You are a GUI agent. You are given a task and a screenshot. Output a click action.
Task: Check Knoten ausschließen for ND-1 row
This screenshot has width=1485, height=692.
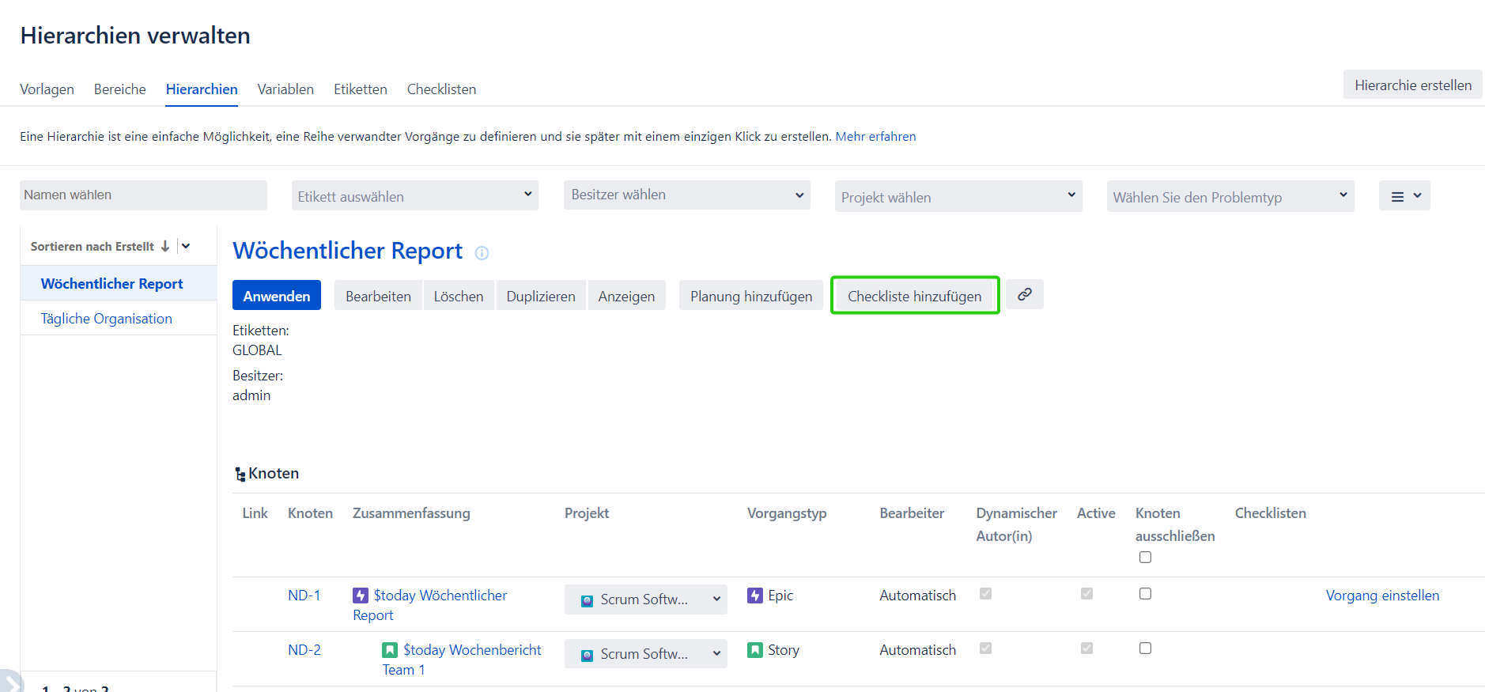(1145, 594)
